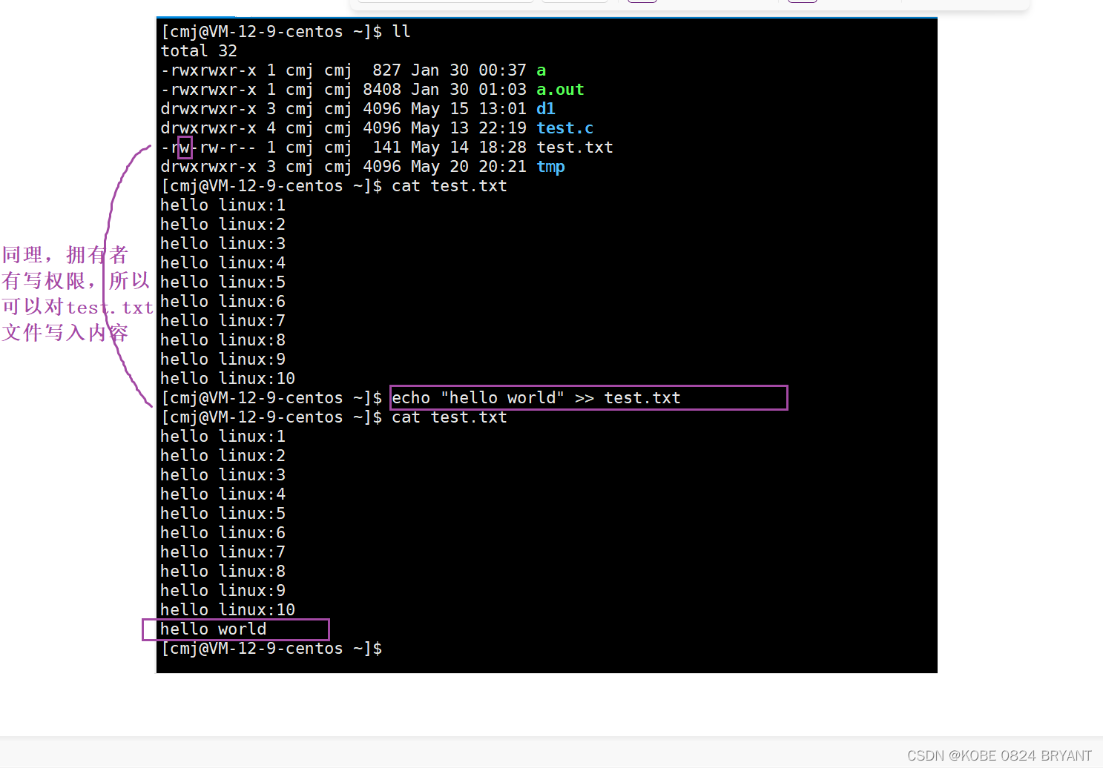This screenshot has height=768, width=1103.
Task: Click the 'hello linux:10' line directly above 'hello world'
Action: (x=228, y=609)
